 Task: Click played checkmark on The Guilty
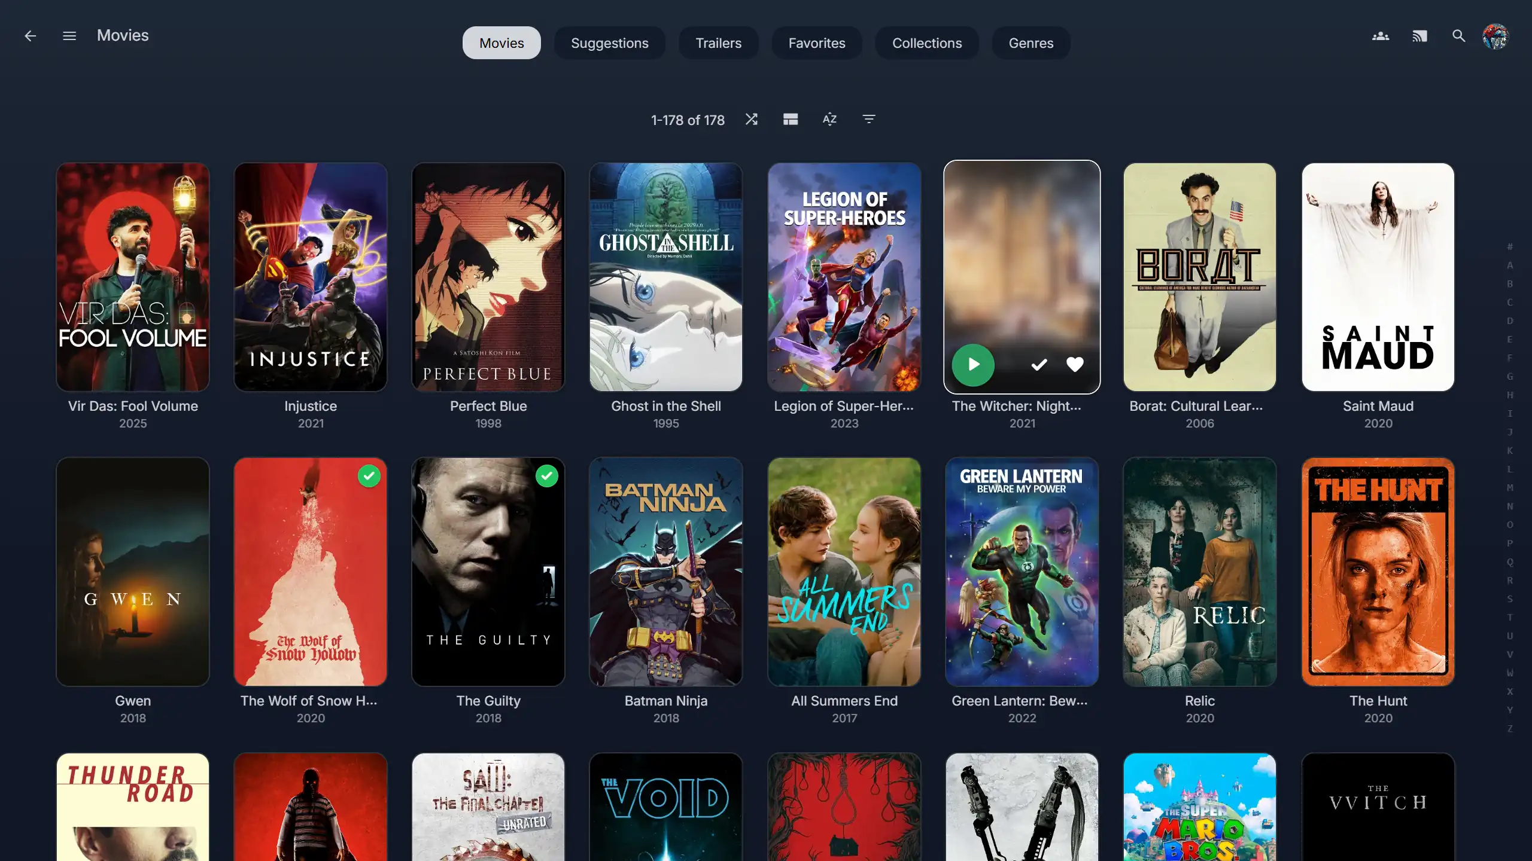click(546, 476)
